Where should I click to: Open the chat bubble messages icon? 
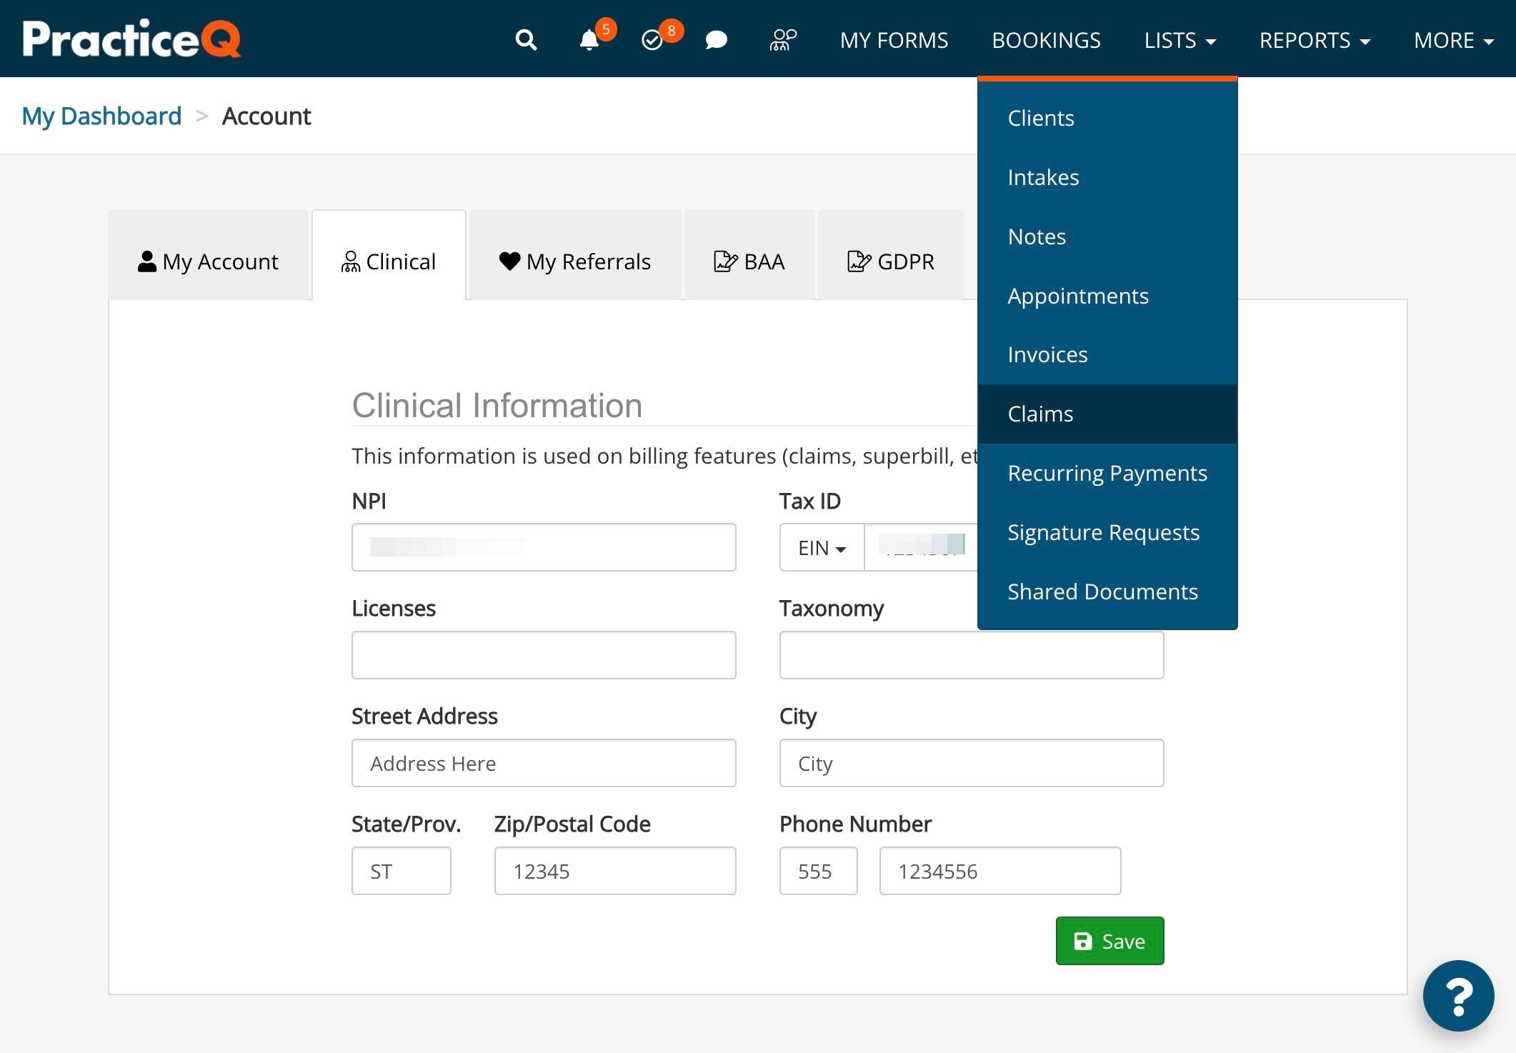click(x=716, y=40)
